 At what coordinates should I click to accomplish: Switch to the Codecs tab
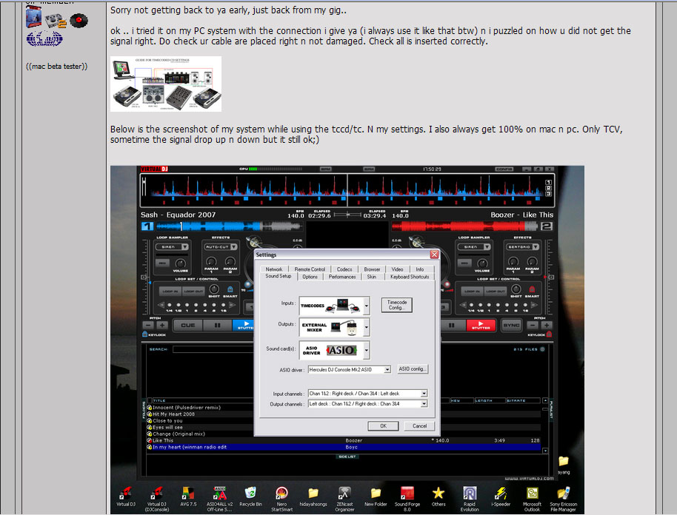pos(344,269)
